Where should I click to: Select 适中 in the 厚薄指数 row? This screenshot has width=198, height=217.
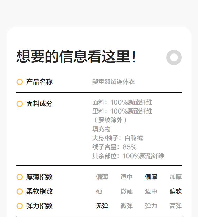coord(126,177)
